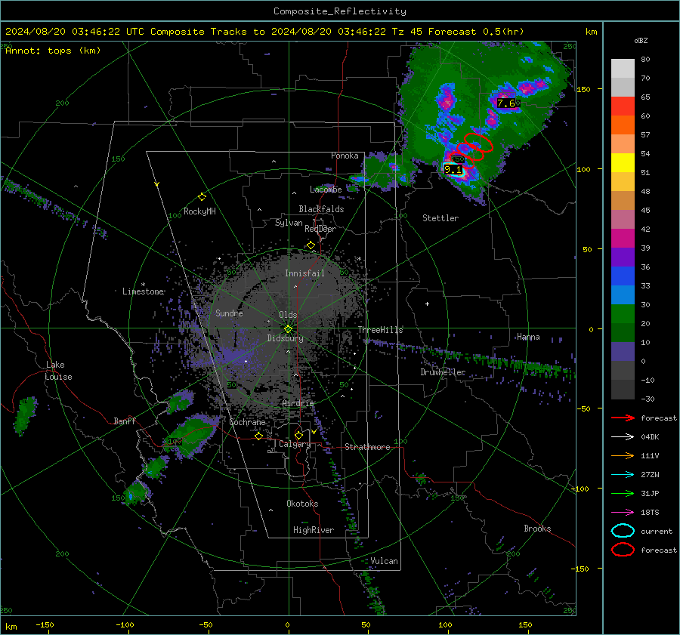Click the Strathmore city label
This screenshot has height=635, width=680.
pos(367,447)
